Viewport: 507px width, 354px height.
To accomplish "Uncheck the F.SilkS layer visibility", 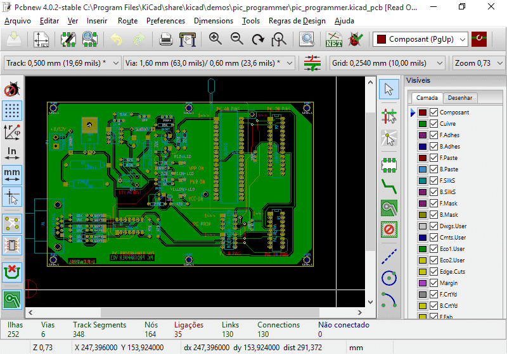I will tap(434, 181).
